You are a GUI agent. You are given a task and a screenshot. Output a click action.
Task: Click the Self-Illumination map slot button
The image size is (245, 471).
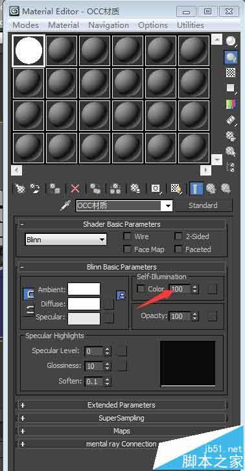point(212,289)
